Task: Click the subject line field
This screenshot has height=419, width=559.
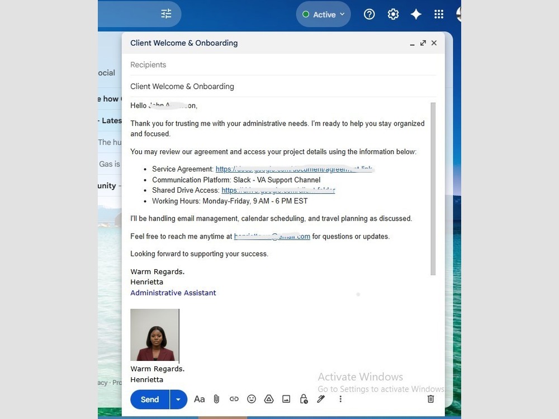Action: click(x=283, y=86)
